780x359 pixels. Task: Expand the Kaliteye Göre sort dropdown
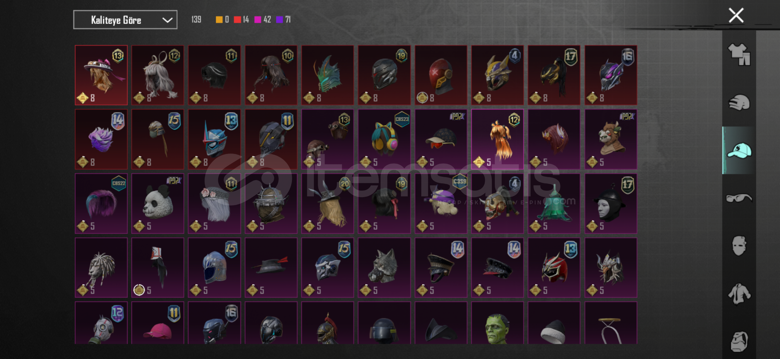tap(125, 20)
